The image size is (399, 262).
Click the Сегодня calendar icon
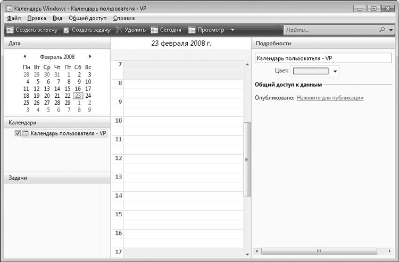[x=154, y=30]
